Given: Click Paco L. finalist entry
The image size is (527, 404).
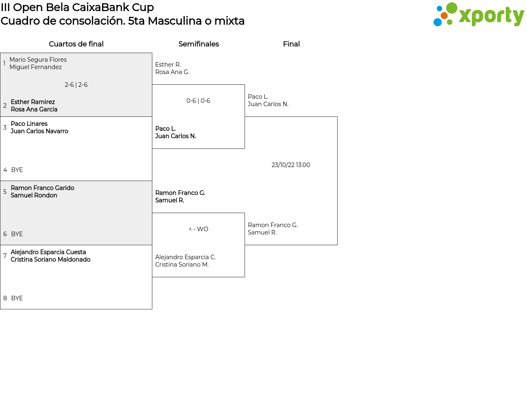Looking at the screenshot, I should [x=268, y=100].
